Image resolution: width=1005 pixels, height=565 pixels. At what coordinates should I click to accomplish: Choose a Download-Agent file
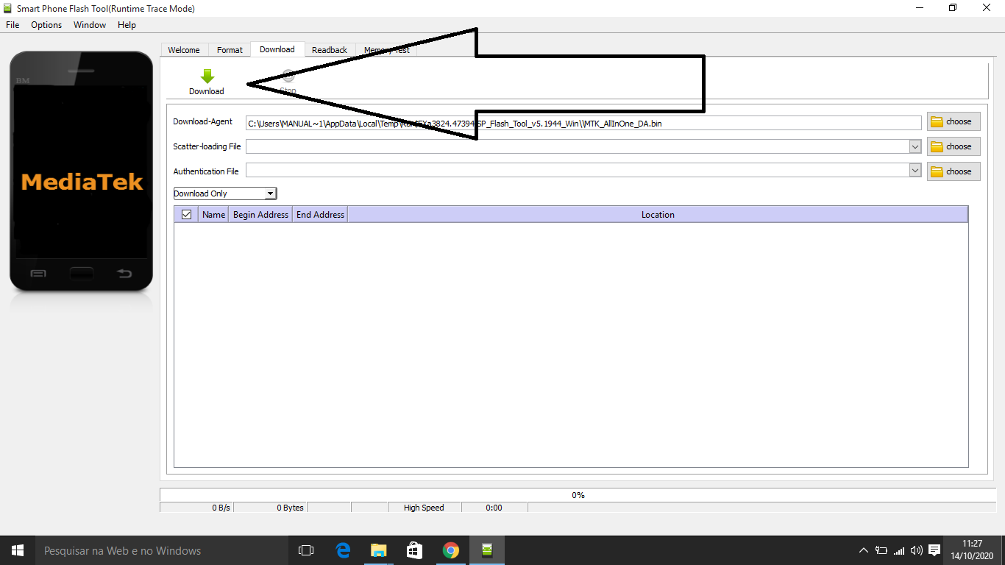[x=953, y=121]
